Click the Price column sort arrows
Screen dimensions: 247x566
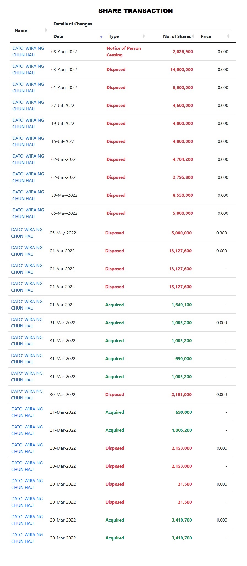[228, 36]
